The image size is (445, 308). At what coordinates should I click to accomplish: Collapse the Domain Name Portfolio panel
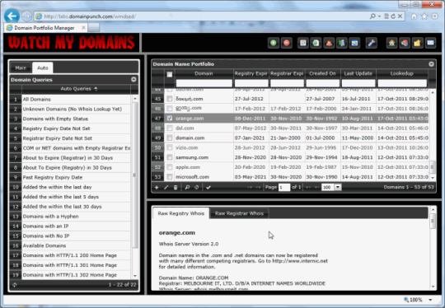431,63
